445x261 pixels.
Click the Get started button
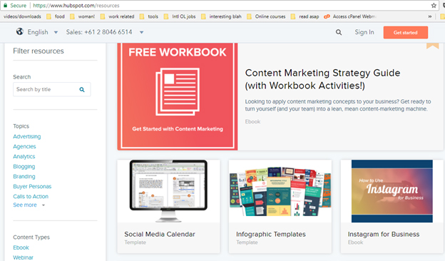[406, 32]
